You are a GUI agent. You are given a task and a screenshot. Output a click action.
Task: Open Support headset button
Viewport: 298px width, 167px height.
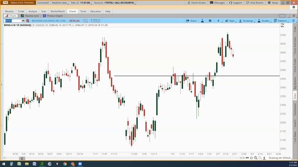(x=236, y=3)
